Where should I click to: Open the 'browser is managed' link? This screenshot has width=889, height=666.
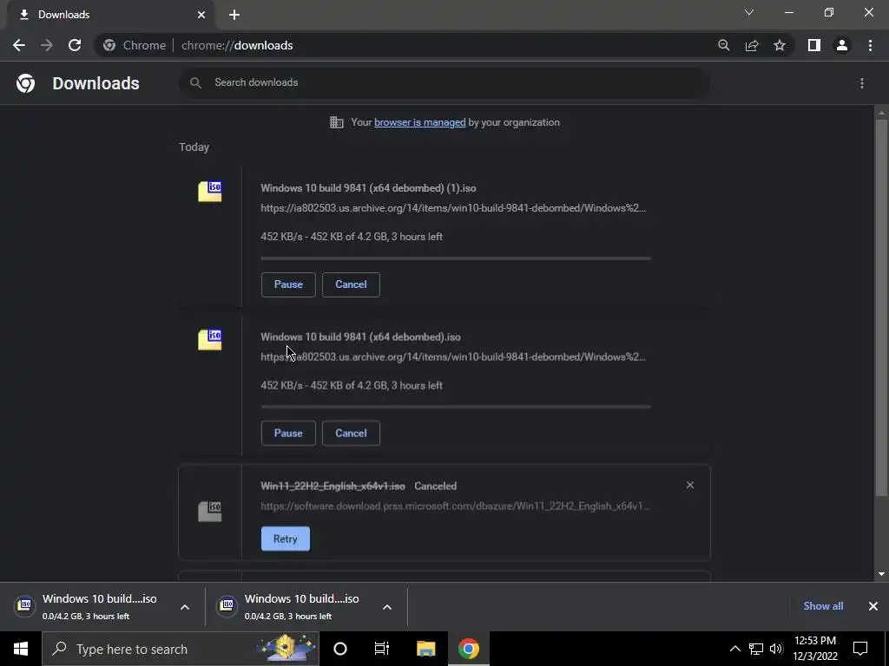click(419, 122)
